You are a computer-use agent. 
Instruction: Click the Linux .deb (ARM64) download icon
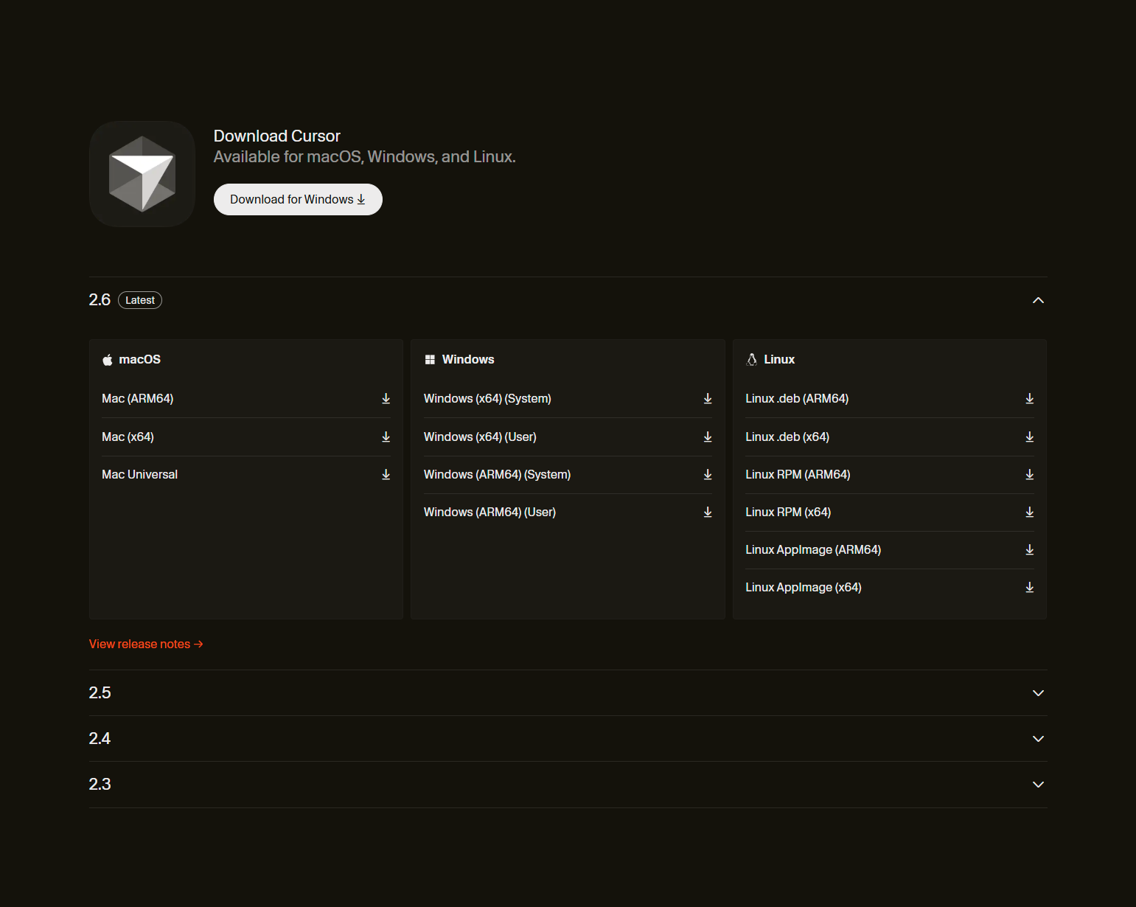1029,398
